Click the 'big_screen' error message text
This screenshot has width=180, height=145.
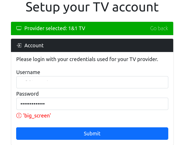(x=37, y=116)
